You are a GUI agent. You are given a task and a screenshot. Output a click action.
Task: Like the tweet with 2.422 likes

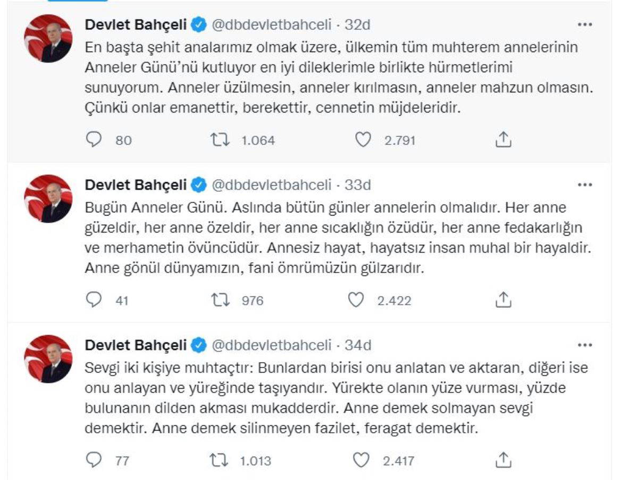coord(355,300)
